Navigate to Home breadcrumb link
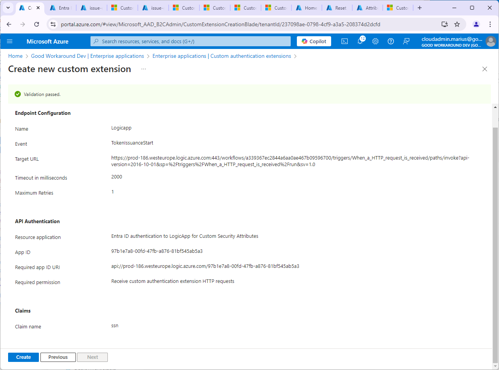This screenshot has height=370, width=499. coord(15,56)
